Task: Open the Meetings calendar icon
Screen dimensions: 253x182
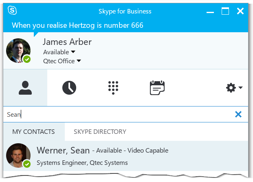Action: [x=157, y=88]
